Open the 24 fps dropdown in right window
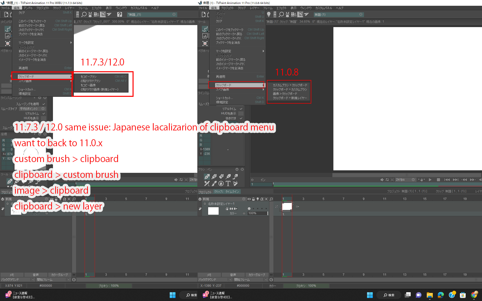 (x=405, y=180)
